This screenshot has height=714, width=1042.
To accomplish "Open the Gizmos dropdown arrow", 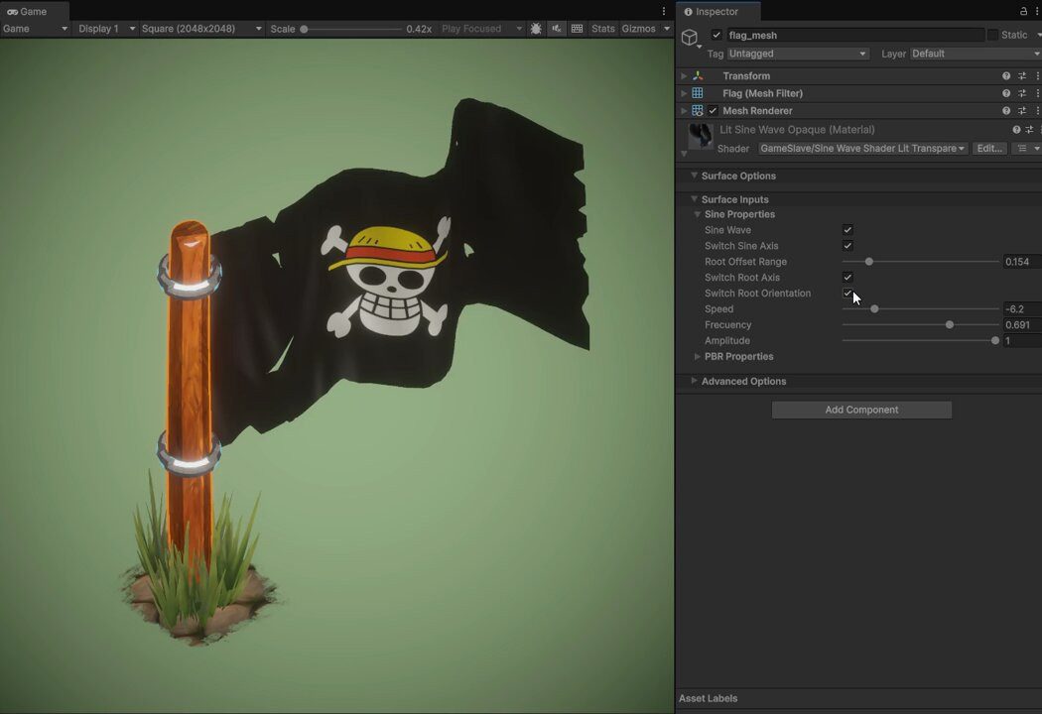I will pyautogui.click(x=667, y=29).
